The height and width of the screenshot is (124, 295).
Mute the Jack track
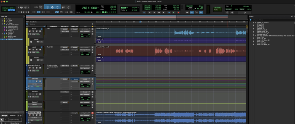pos(40,50)
